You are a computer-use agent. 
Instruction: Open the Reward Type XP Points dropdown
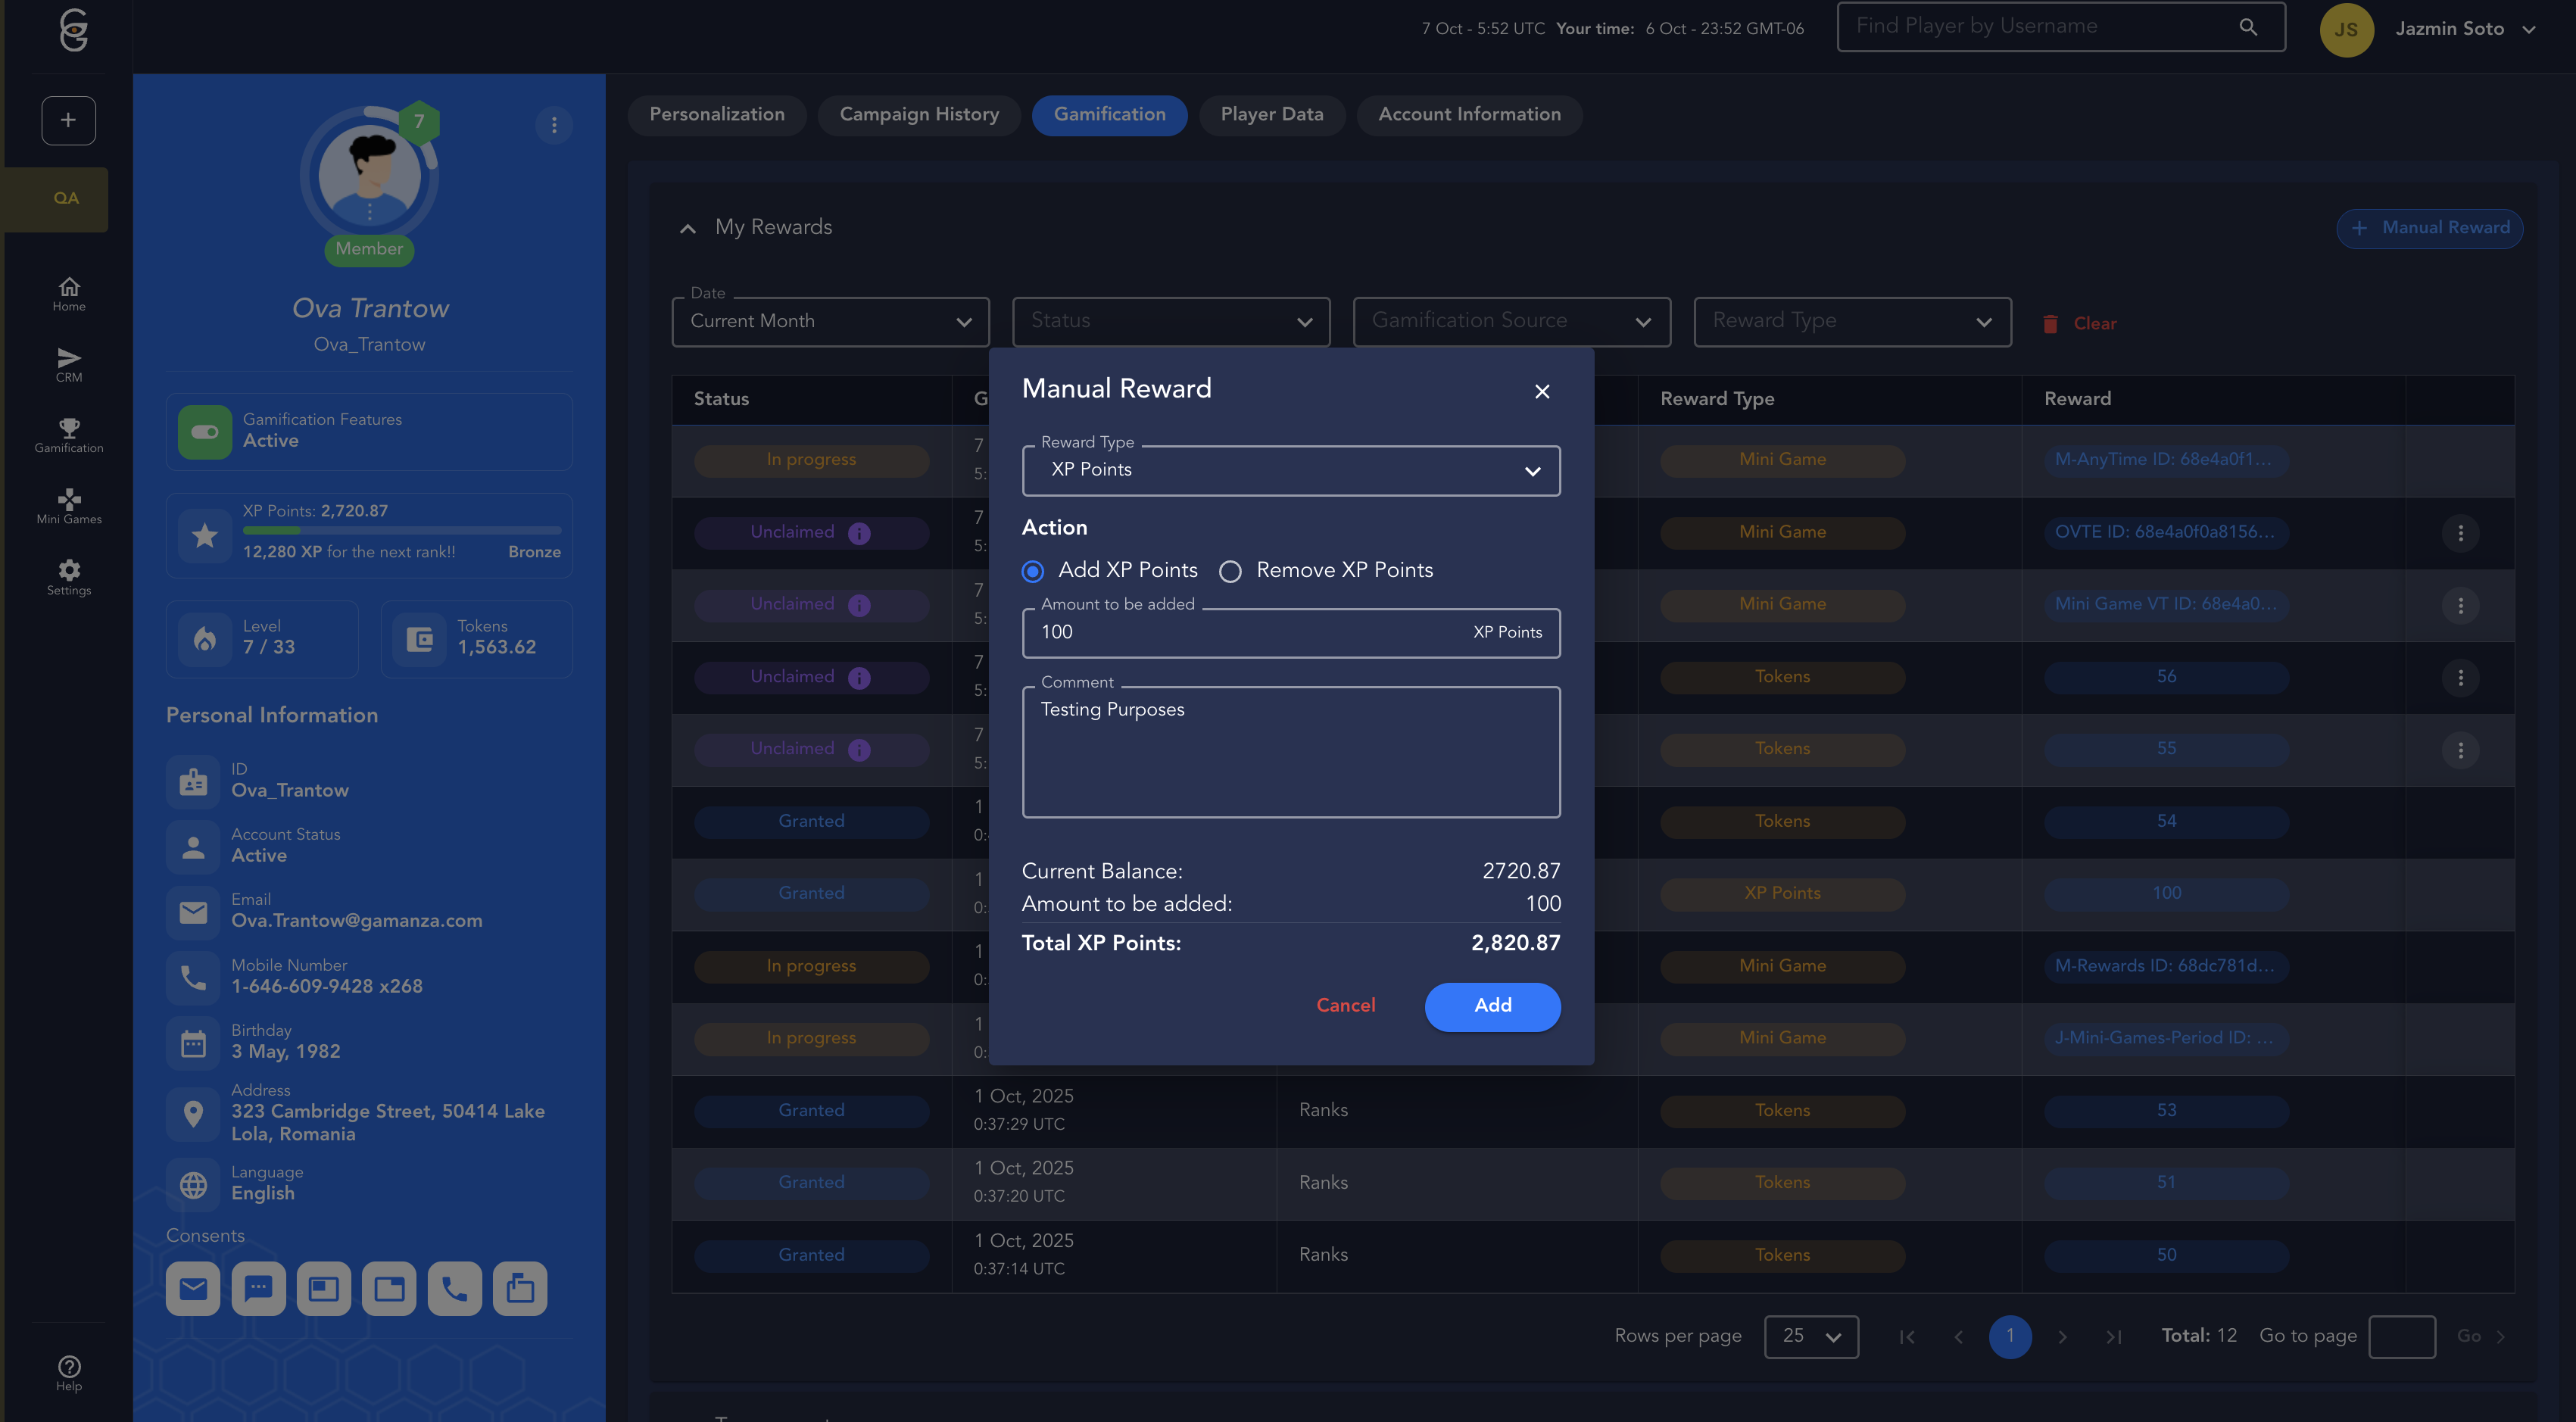point(1290,470)
